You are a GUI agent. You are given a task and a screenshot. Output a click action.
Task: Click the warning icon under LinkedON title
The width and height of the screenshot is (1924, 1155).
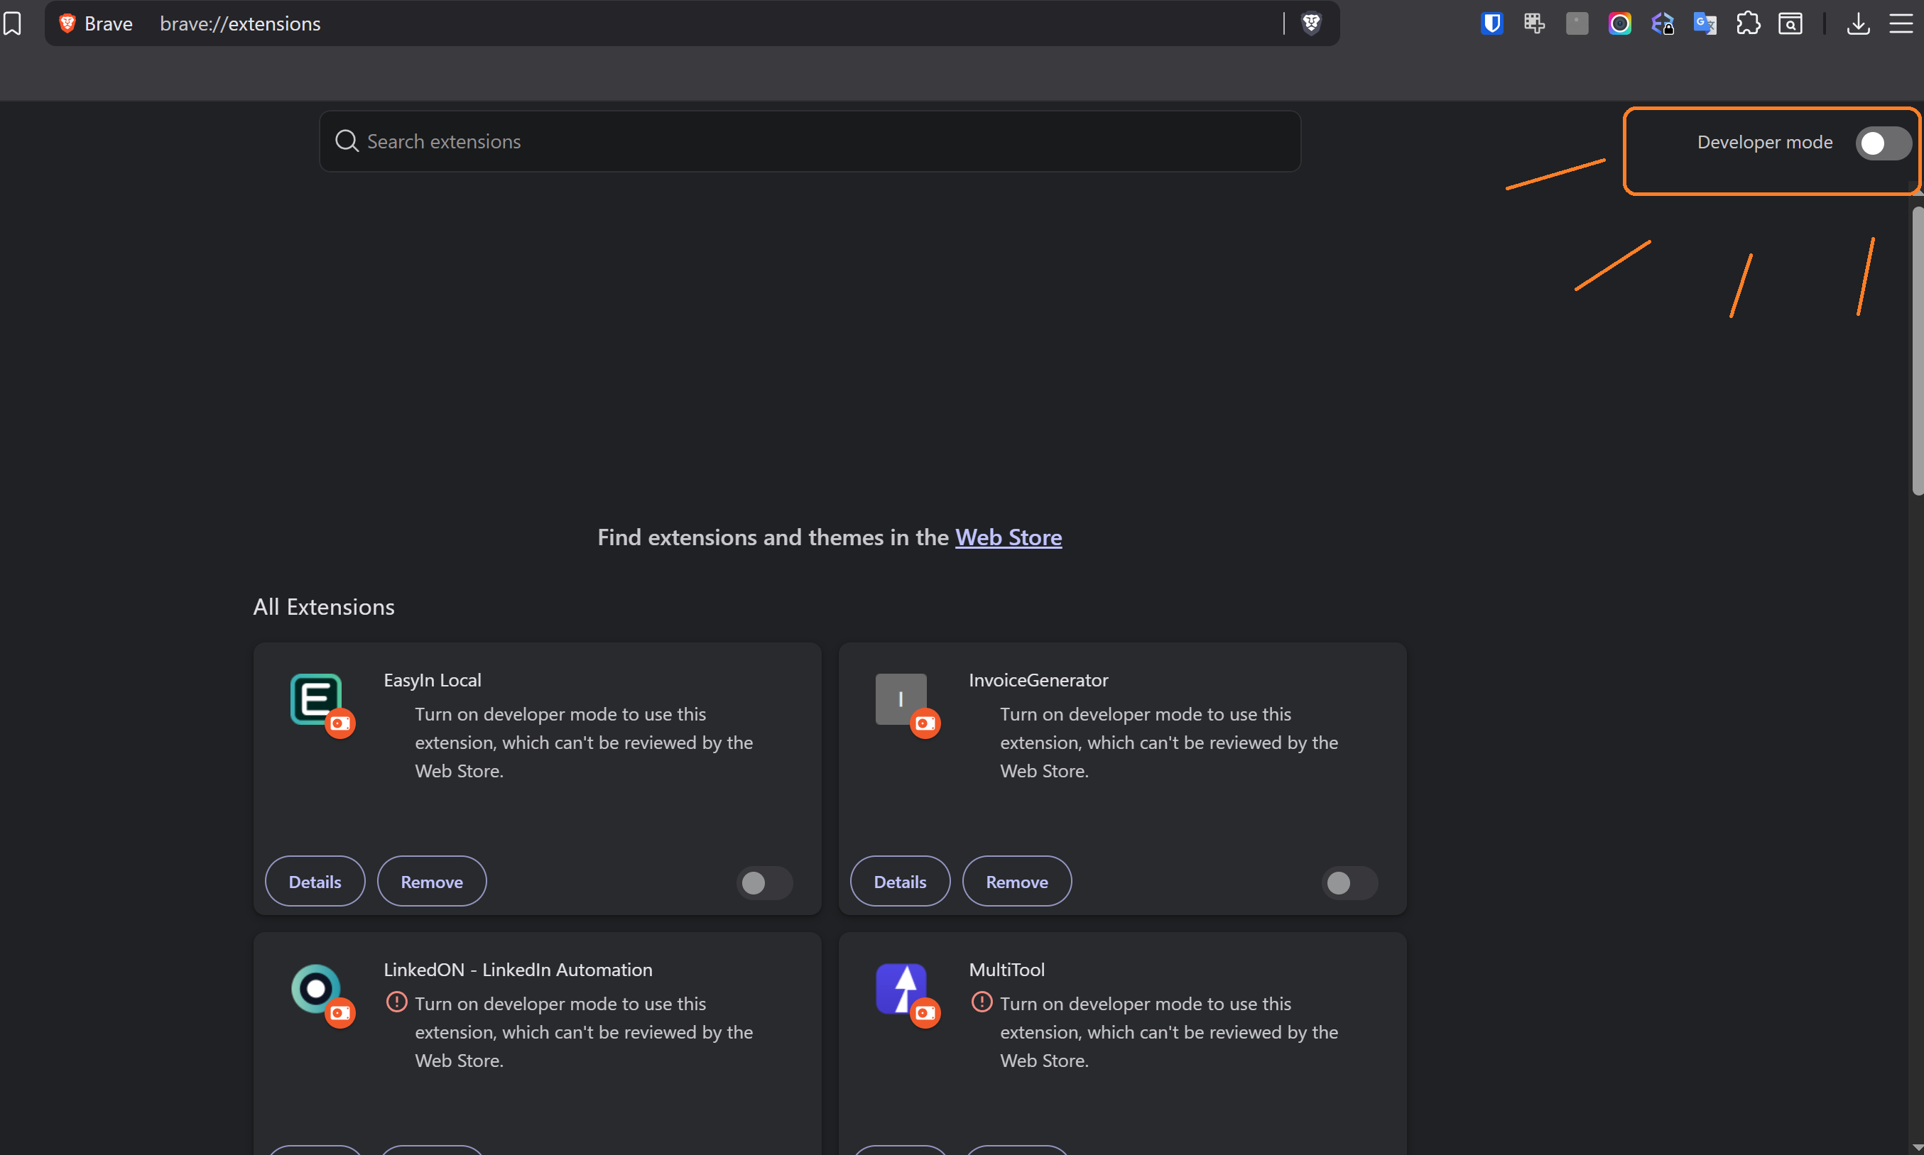[396, 1002]
